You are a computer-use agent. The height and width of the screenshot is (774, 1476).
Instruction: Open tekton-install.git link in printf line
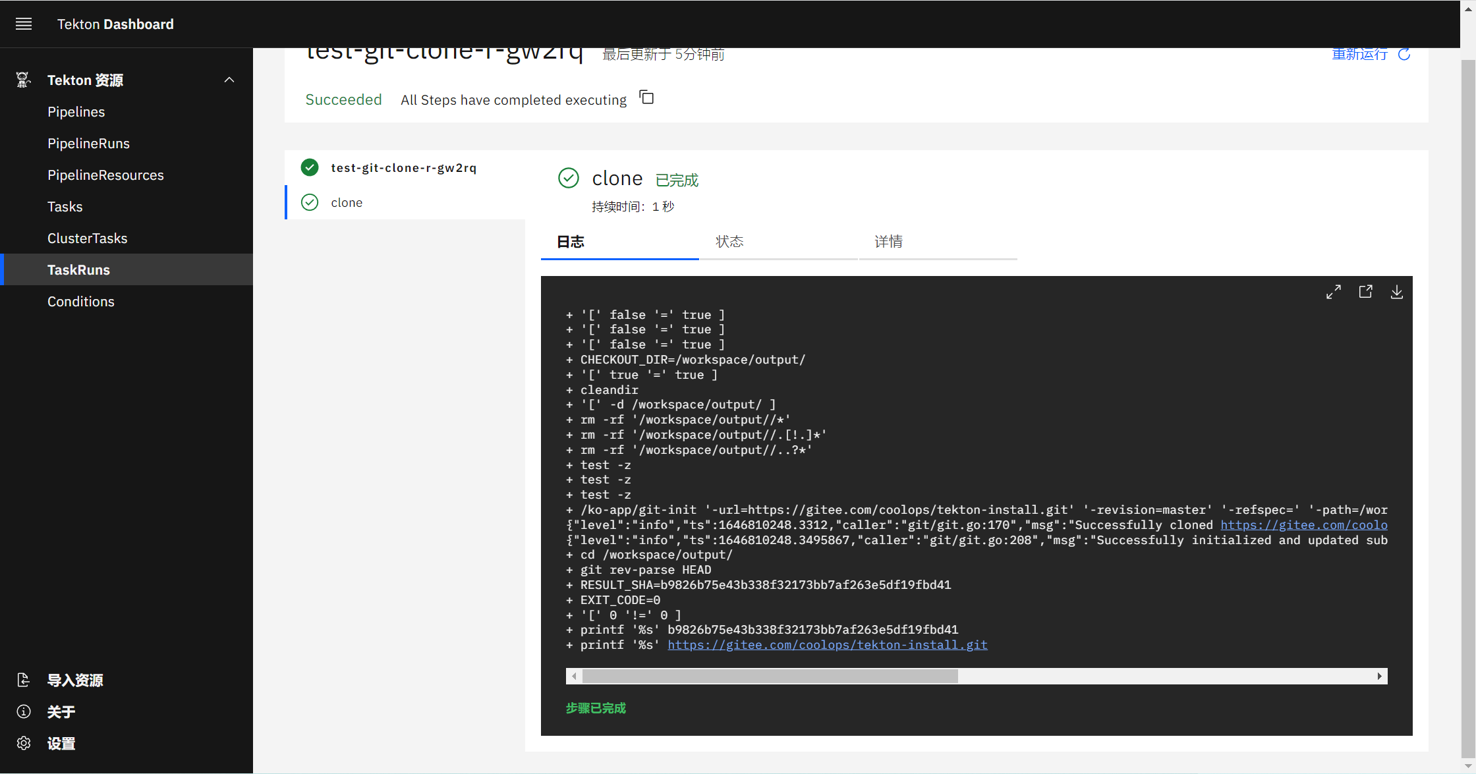point(828,645)
